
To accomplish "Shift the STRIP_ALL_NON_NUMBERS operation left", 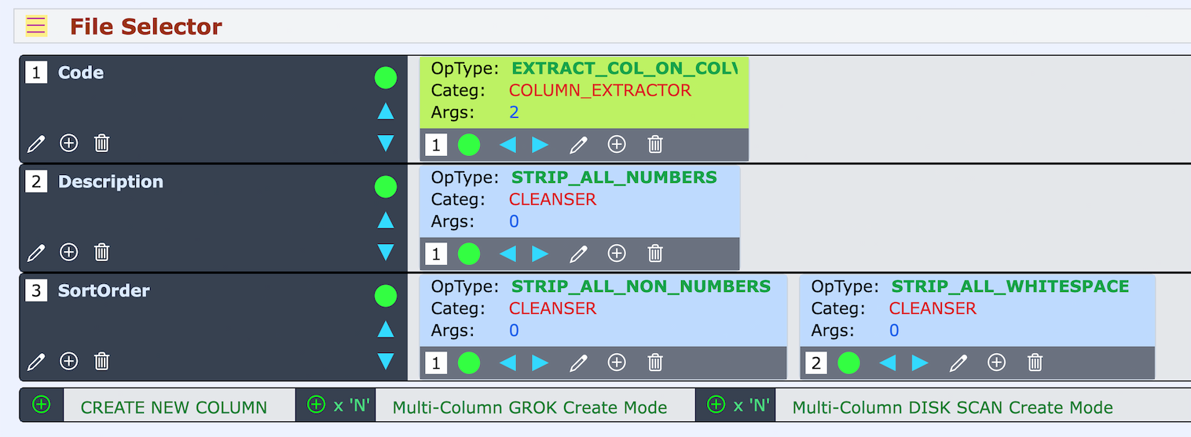I will pos(508,362).
